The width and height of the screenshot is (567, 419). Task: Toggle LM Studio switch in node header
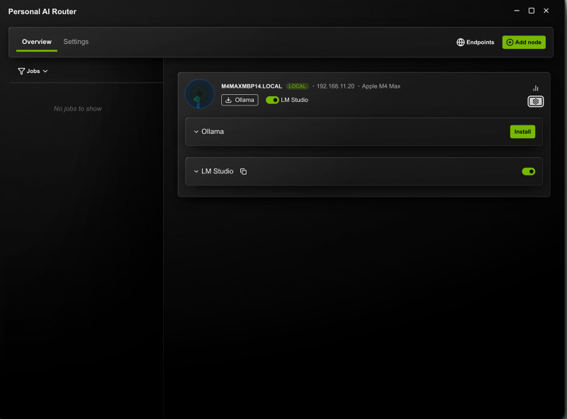point(272,100)
